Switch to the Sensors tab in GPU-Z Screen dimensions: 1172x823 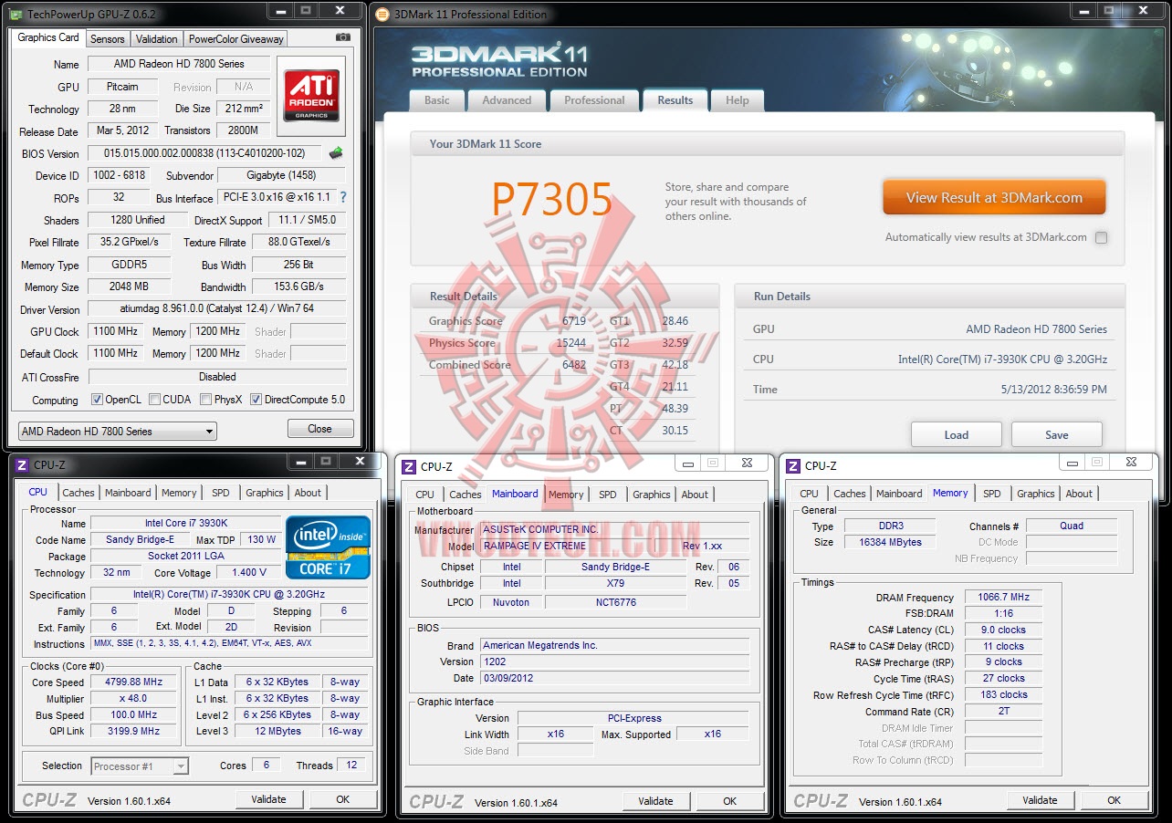[x=107, y=39]
